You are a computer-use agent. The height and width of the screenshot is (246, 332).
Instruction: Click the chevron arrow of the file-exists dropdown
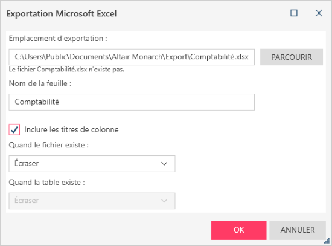coord(164,164)
